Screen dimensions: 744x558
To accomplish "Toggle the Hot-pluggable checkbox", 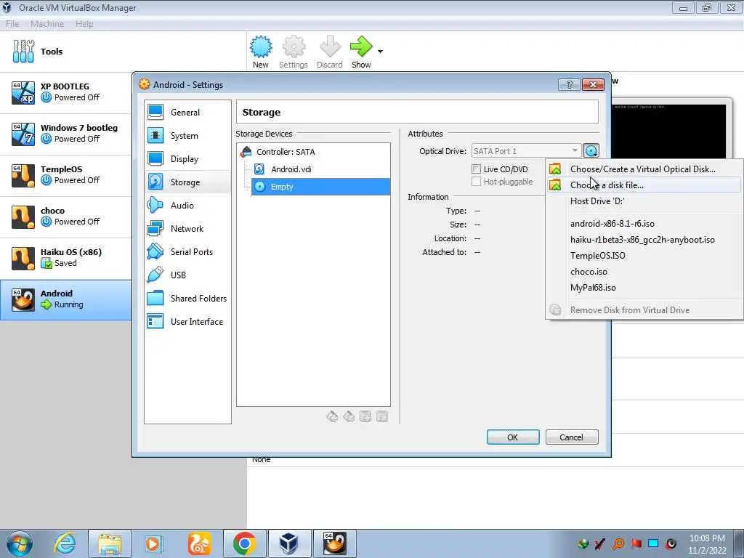I will point(477,181).
